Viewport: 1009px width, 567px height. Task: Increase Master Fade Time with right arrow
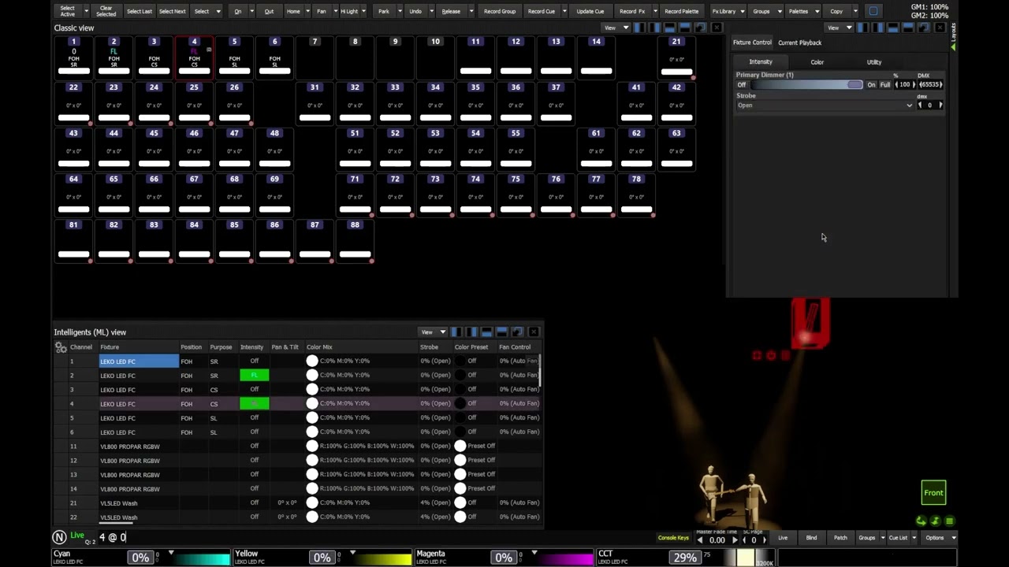735,540
